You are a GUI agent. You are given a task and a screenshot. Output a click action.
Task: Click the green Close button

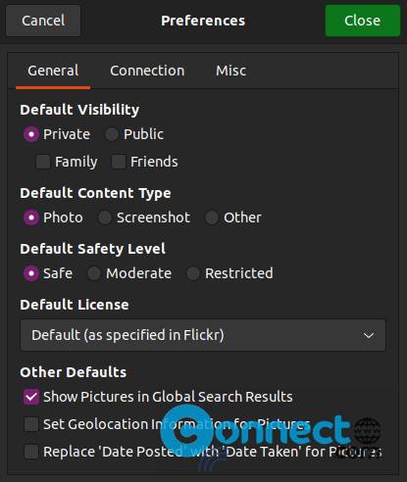(x=363, y=21)
